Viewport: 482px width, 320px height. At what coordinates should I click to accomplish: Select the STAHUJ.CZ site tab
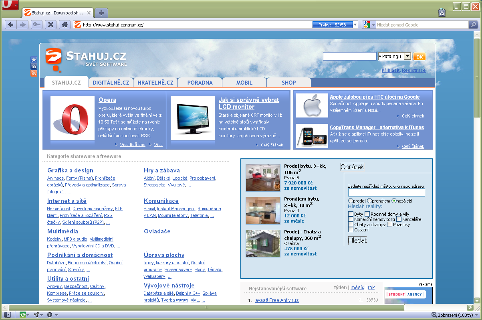67,83
